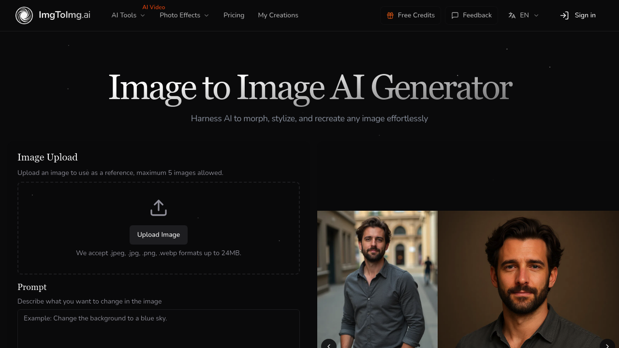The image size is (619, 348).
Task: Open the EN language selector
Action: (x=524, y=15)
